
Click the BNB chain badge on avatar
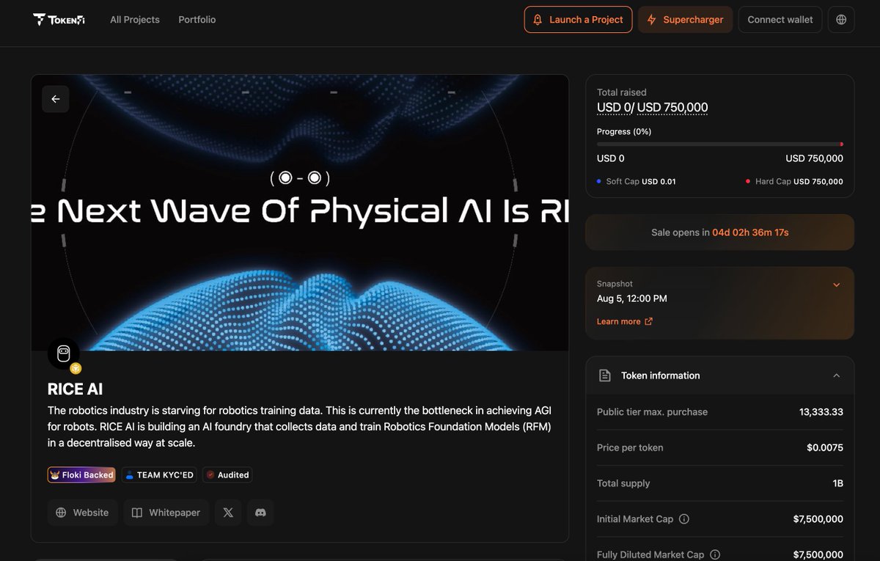point(76,368)
